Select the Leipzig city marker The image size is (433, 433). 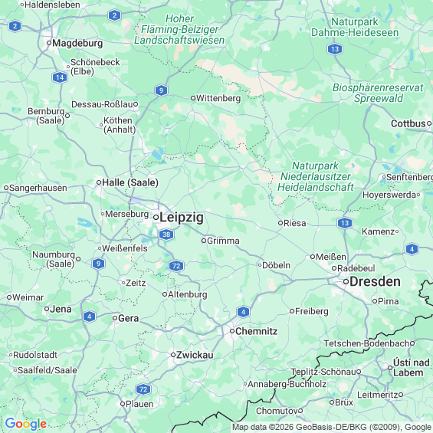[x=156, y=218]
